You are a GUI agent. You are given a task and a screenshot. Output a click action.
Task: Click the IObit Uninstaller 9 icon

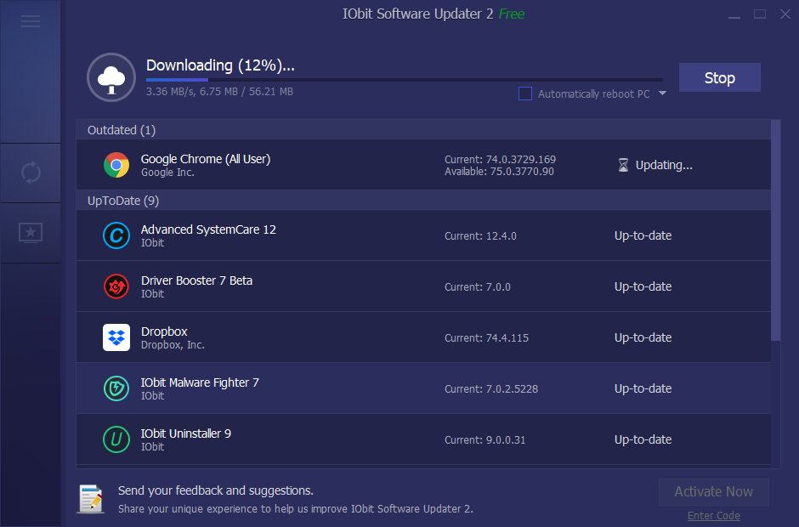[116, 439]
